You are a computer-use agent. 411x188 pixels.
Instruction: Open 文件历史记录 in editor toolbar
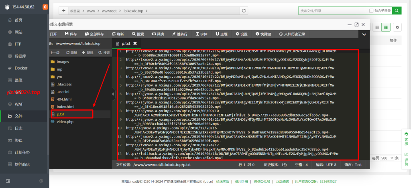click(292, 34)
